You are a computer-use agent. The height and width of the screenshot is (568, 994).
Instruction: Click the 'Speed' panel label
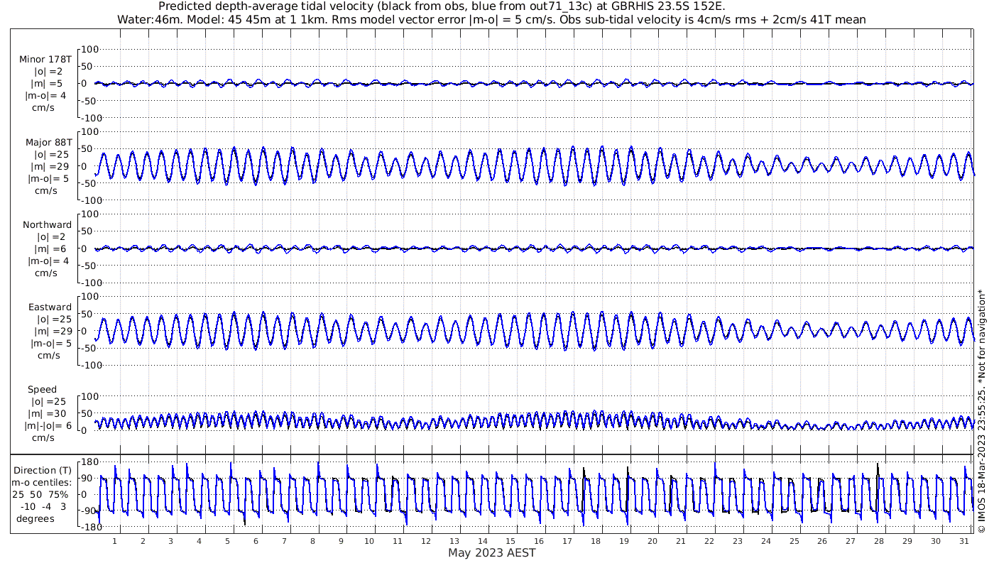tap(43, 389)
